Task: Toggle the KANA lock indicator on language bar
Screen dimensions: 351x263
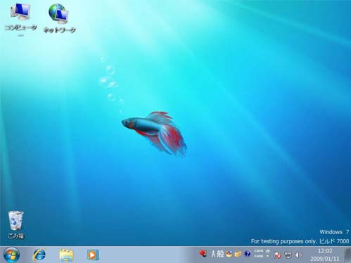Action: pos(259,257)
